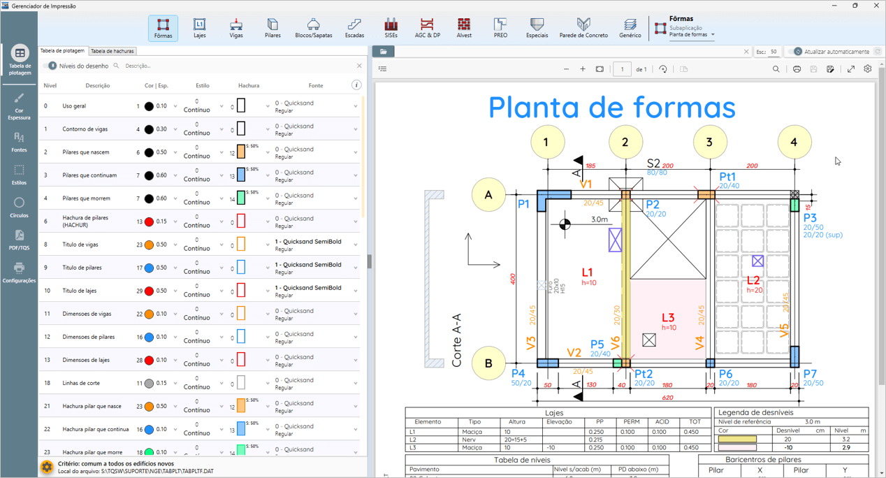
Task: Click the Alvest brick wall icon
Action: pyautogui.click(x=464, y=28)
